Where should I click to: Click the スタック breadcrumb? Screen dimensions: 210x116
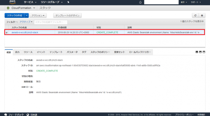pyautogui.click(x=45, y=8)
